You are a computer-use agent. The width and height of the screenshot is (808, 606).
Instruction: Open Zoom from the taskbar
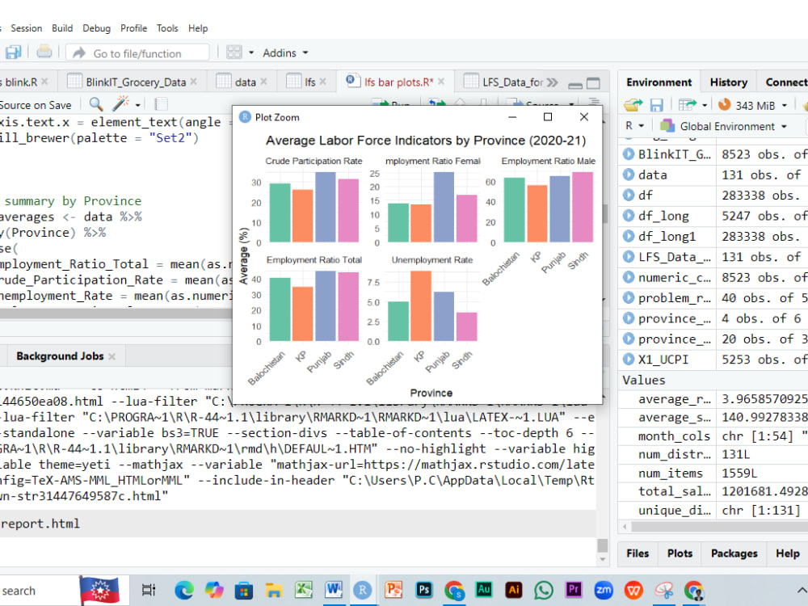[x=604, y=590]
